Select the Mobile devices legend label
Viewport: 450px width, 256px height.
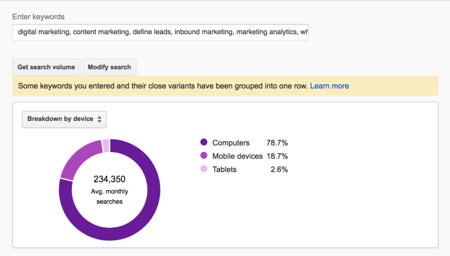[x=237, y=156]
